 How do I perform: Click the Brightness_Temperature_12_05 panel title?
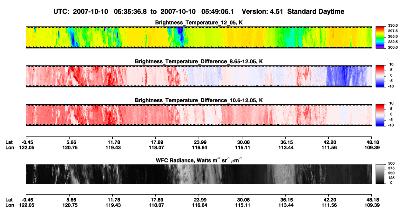pos(199,23)
